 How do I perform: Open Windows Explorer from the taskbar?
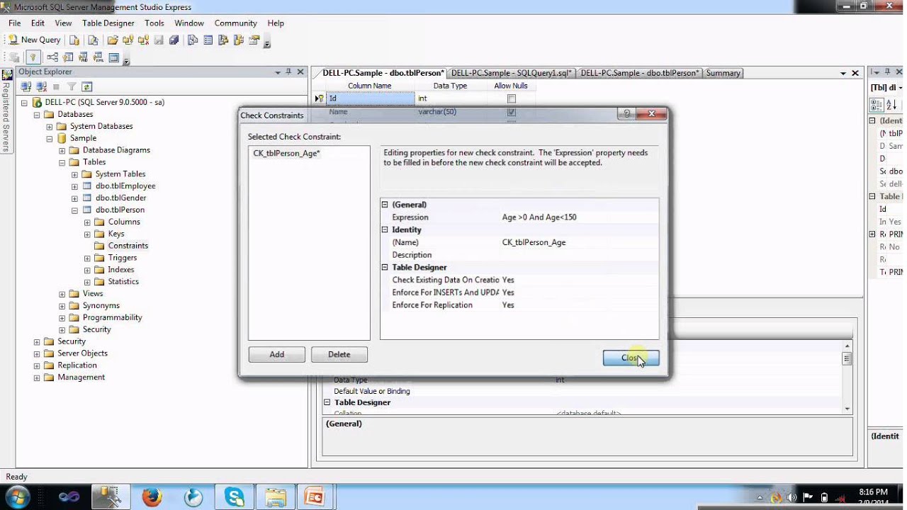275,497
